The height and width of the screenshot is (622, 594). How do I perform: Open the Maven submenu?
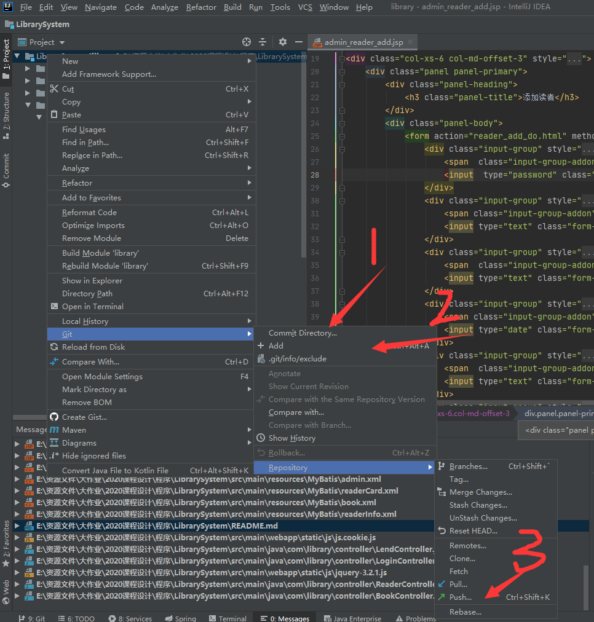[x=151, y=430]
